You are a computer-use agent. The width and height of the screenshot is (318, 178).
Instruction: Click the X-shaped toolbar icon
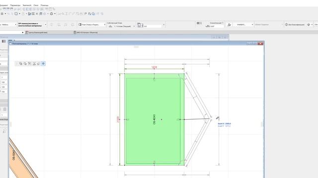tap(37, 14)
